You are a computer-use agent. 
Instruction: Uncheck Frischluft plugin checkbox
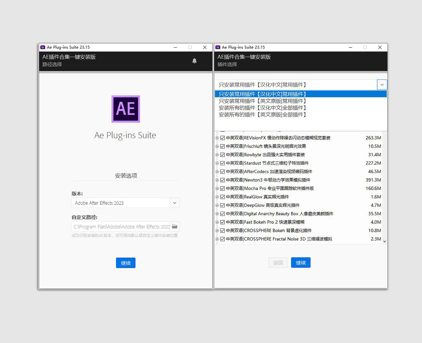pos(222,146)
